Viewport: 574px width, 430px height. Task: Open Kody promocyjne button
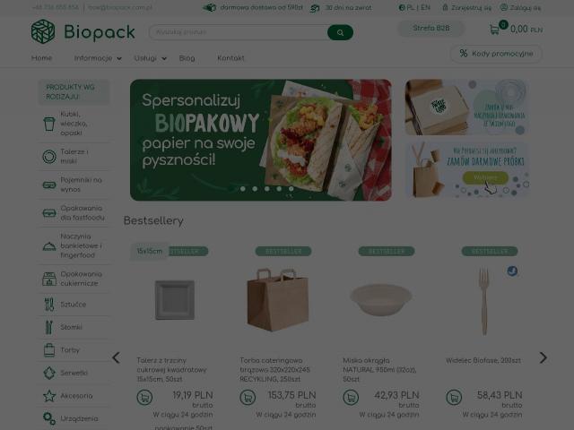(496, 54)
